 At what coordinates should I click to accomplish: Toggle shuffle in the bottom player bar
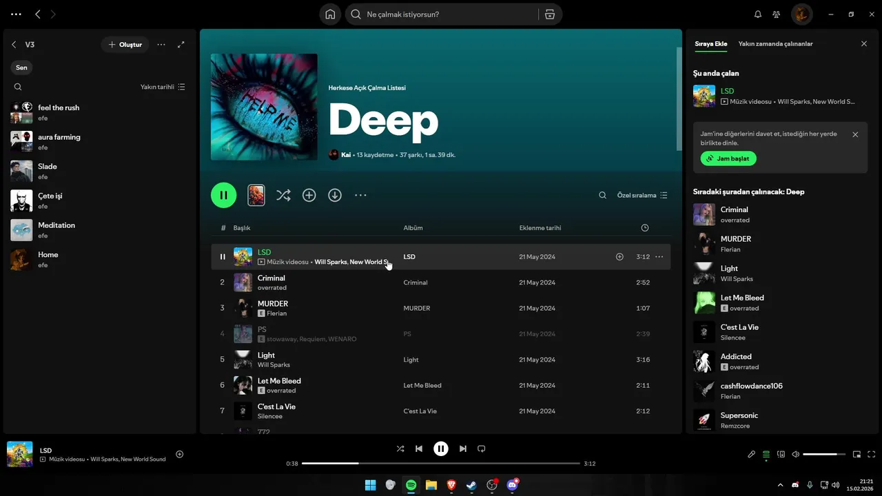click(x=400, y=448)
